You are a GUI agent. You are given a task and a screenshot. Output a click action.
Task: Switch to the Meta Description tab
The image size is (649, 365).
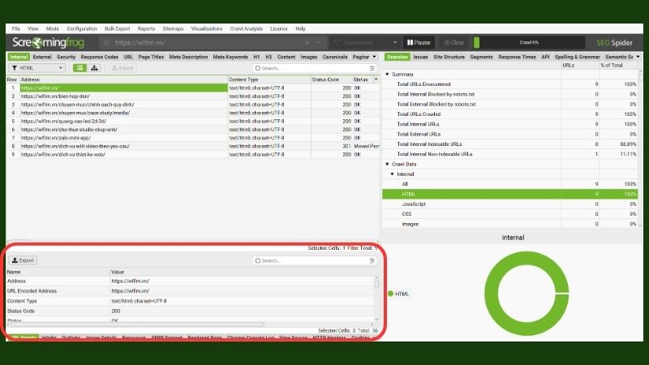(188, 57)
